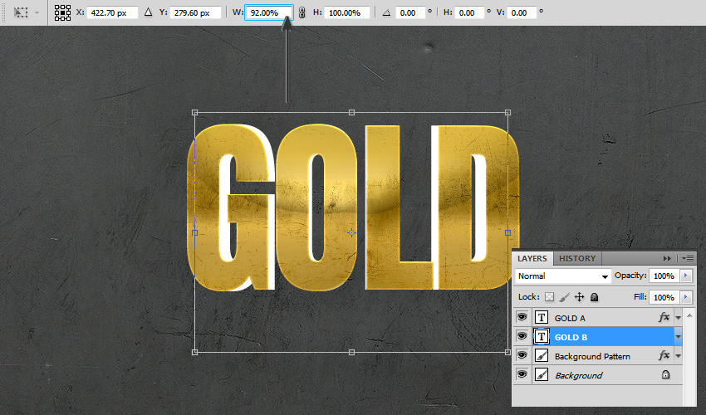Click the GOLD B text layer thumbnail

tap(542, 337)
